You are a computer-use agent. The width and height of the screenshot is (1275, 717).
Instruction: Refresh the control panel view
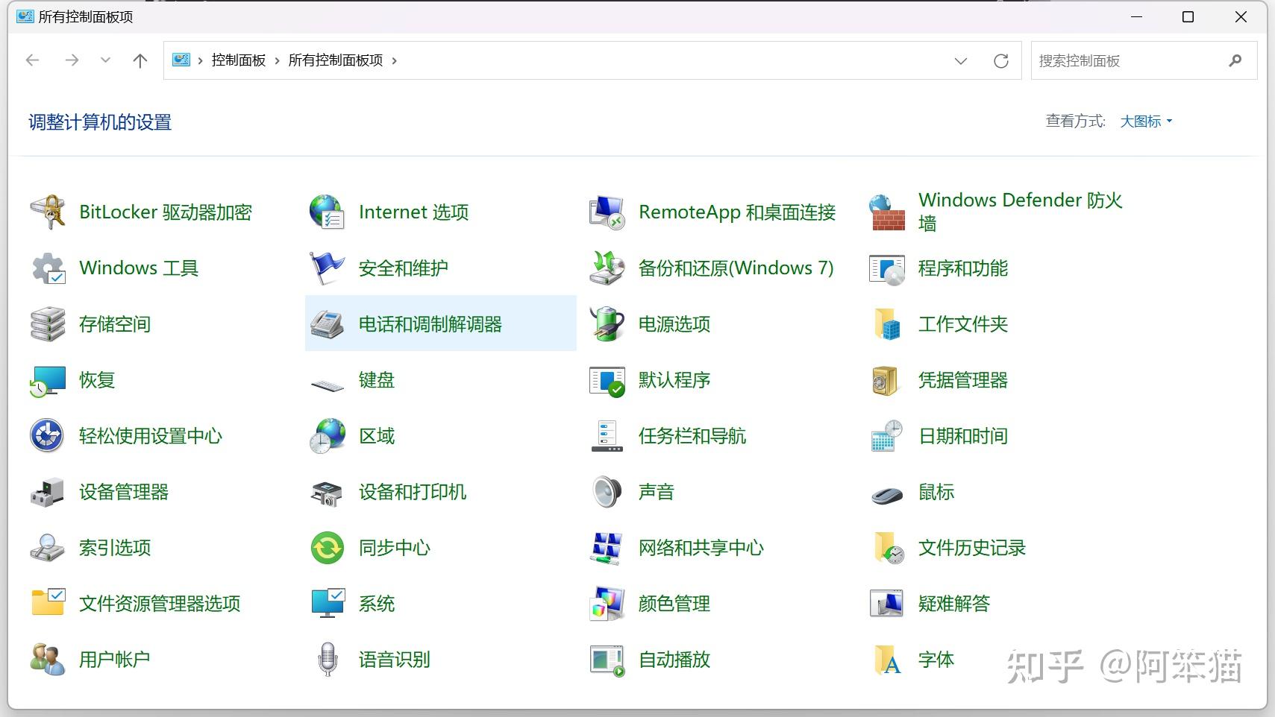(x=1001, y=61)
